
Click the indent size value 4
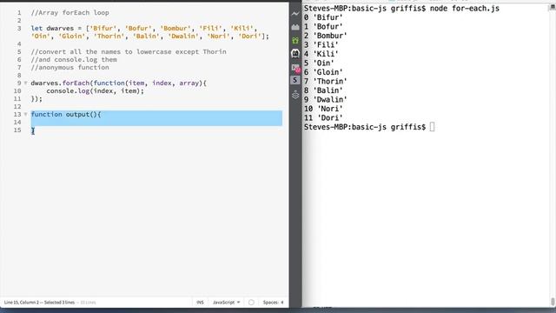[x=281, y=303]
